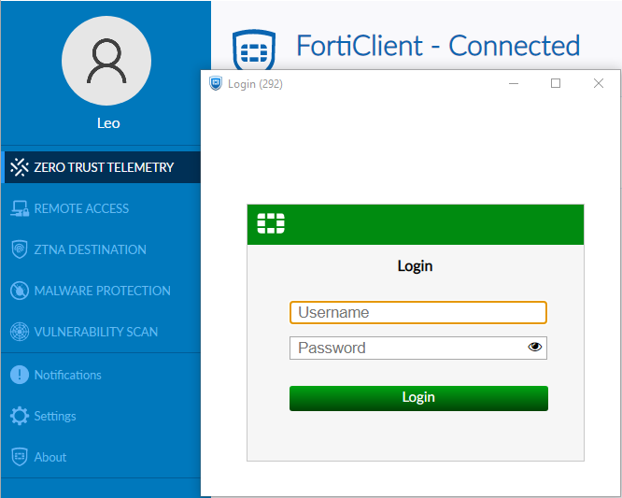622x498 pixels.
Task: Open the Zero Trust Telemetry tab
Action: point(101,167)
